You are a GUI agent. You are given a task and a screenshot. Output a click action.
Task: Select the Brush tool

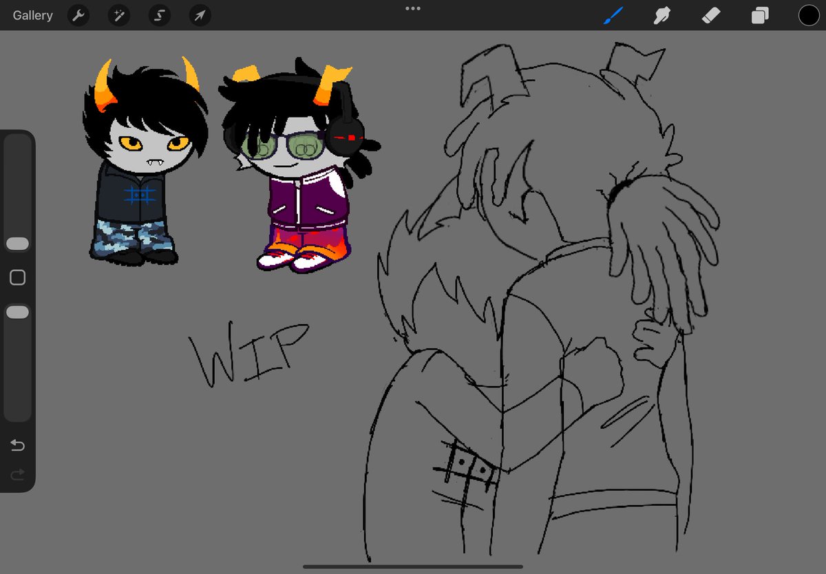point(613,15)
